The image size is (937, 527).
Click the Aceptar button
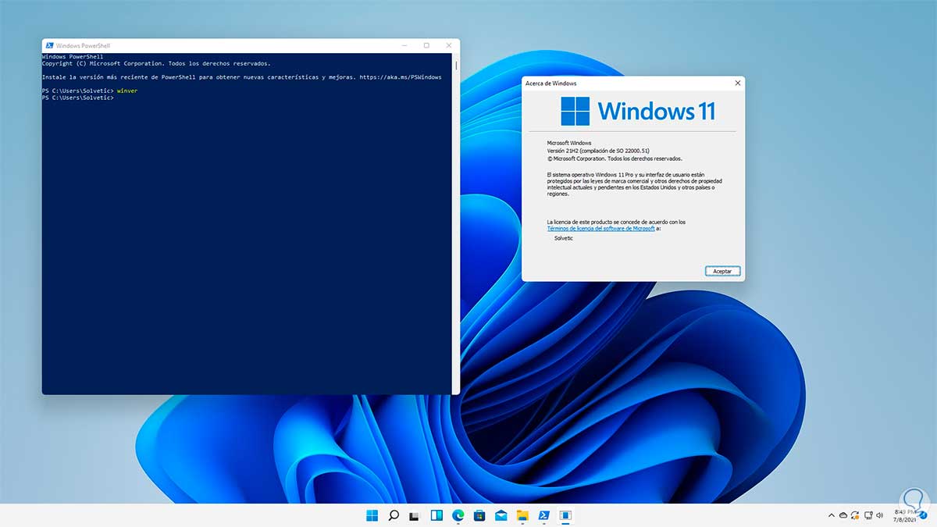(722, 271)
